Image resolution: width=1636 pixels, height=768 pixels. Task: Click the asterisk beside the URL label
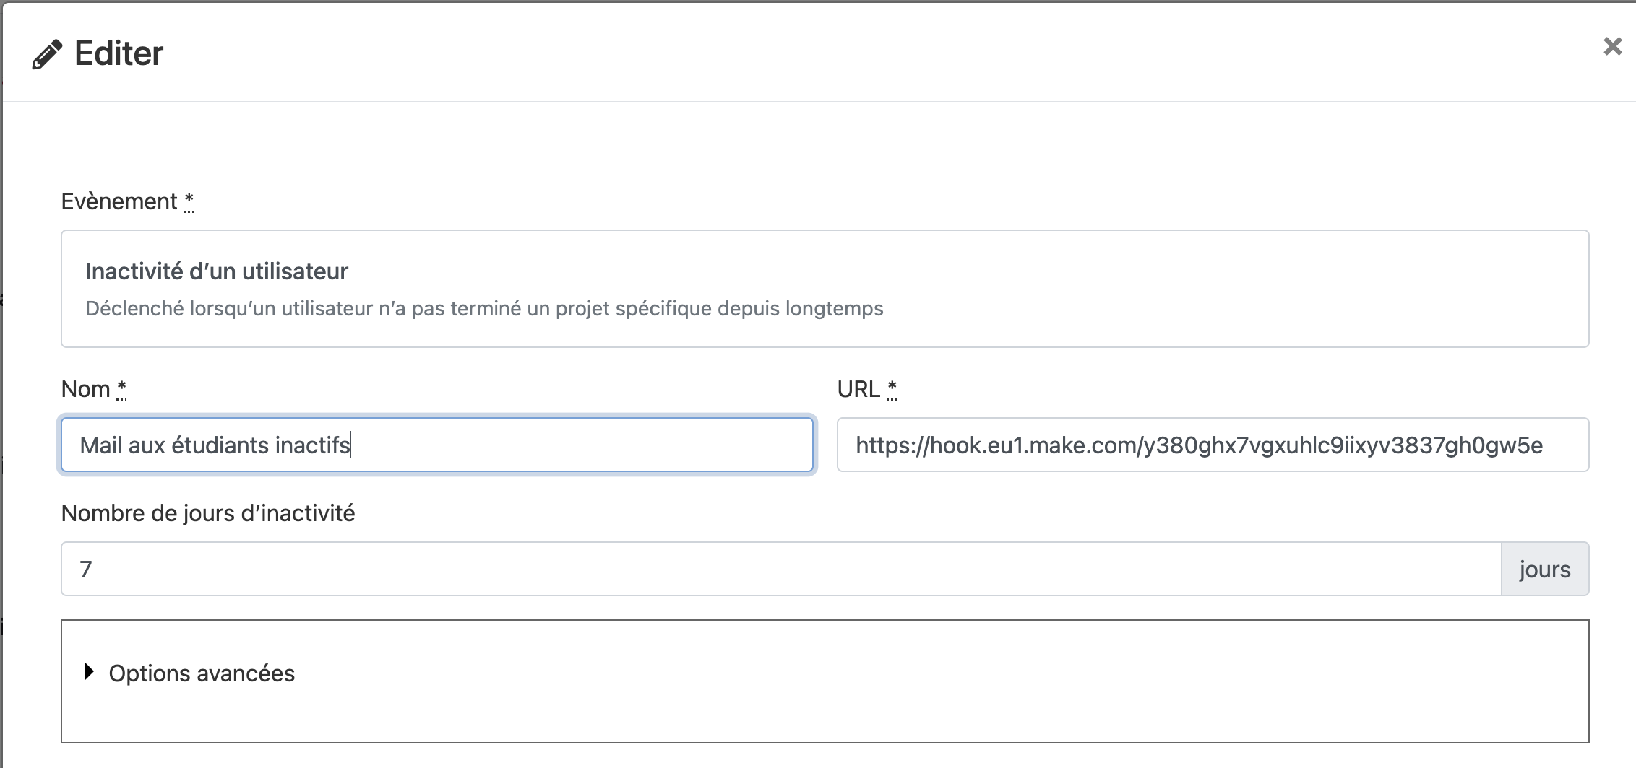(x=892, y=386)
